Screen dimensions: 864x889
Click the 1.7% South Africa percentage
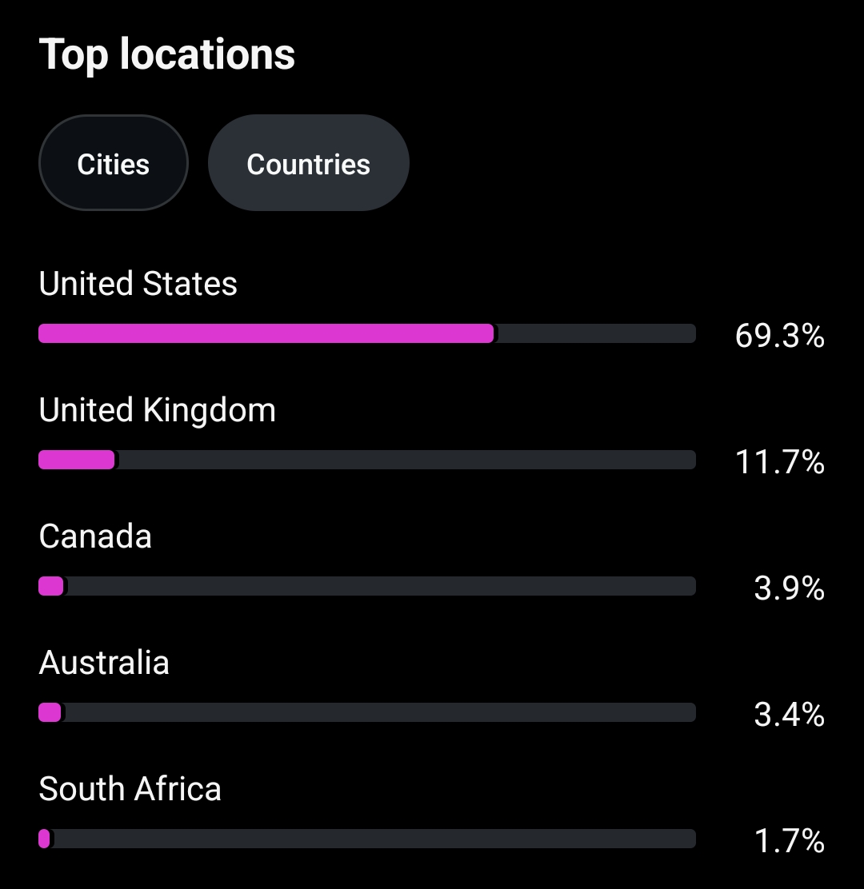pos(789,842)
